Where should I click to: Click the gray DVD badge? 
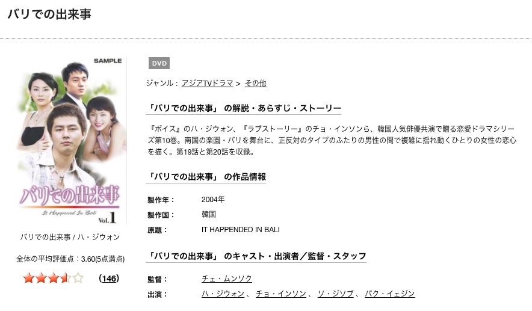(159, 63)
